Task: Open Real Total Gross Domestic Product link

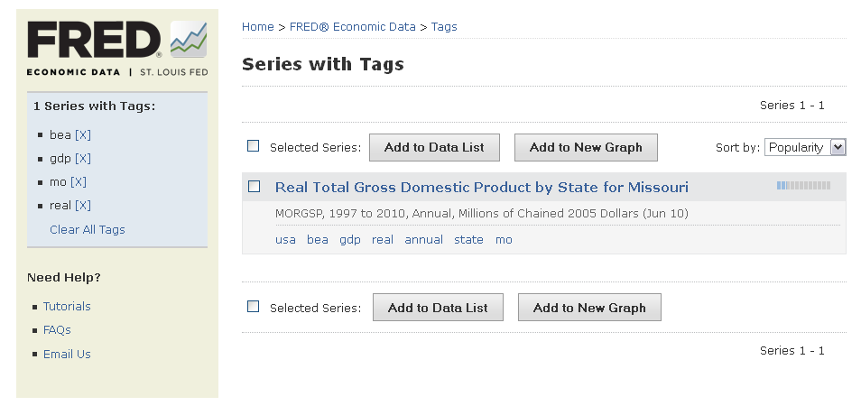Action: 482,187
